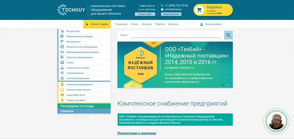The image size is (294, 139).
Task: Open Товары для офиса category
Action: (76, 100)
